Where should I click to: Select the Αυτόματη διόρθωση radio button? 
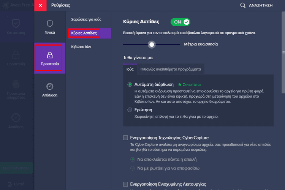(x=130, y=84)
